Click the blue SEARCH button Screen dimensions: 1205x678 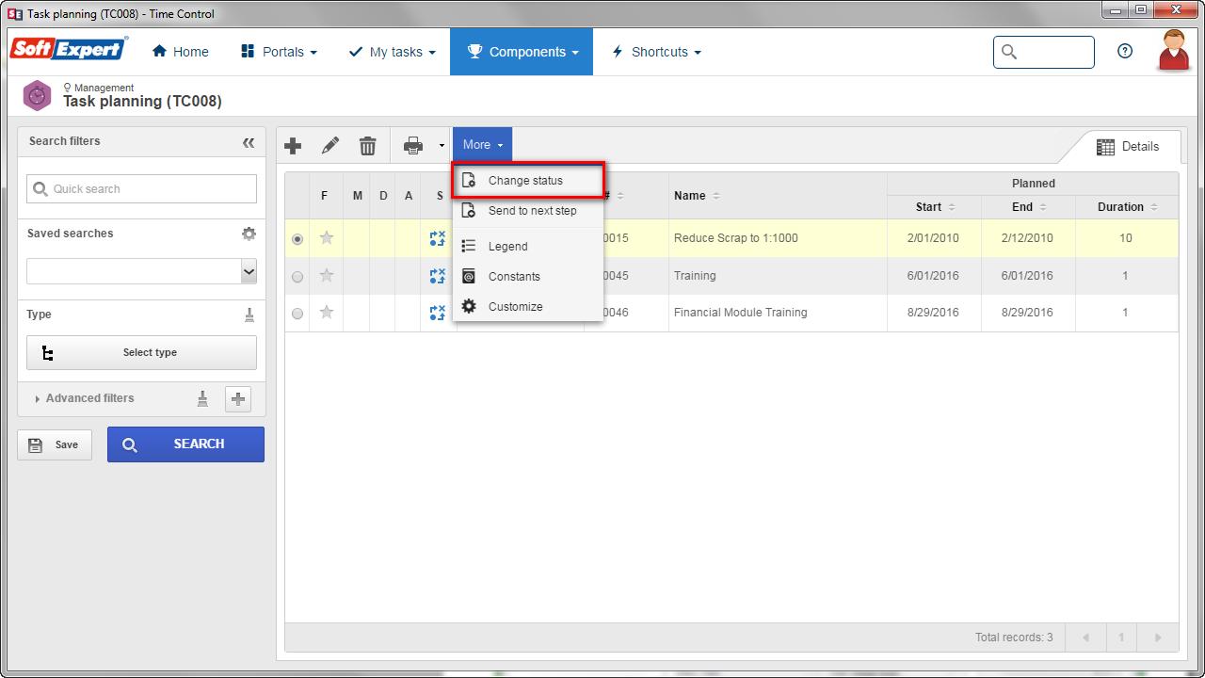click(x=185, y=444)
